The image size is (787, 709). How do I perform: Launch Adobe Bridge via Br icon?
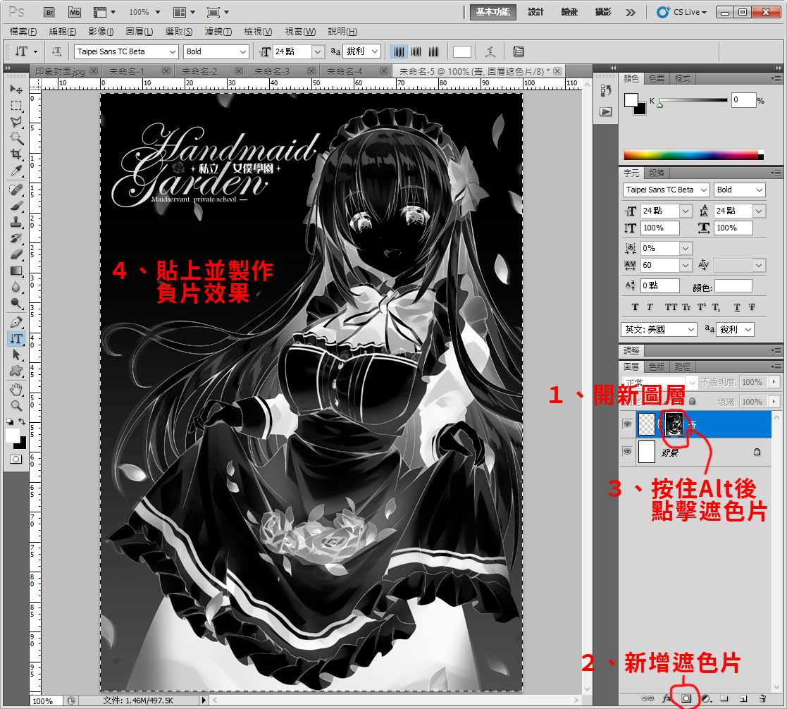(49, 12)
